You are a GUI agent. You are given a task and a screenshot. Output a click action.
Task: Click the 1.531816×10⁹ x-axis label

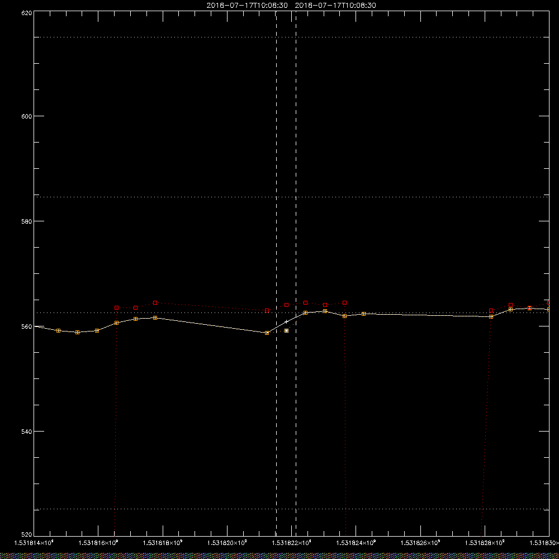[98, 543]
